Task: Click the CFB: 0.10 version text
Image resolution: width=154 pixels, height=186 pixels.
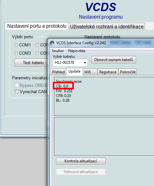Action: [x=63, y=96]
